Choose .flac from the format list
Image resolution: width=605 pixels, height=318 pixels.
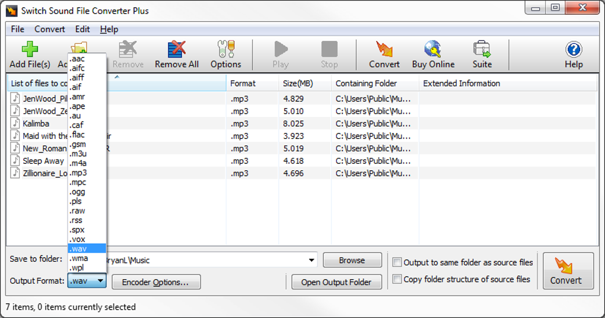(x=87, y=135)
